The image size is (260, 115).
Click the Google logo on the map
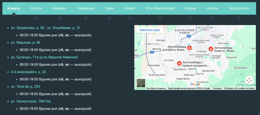click(195, 84)
